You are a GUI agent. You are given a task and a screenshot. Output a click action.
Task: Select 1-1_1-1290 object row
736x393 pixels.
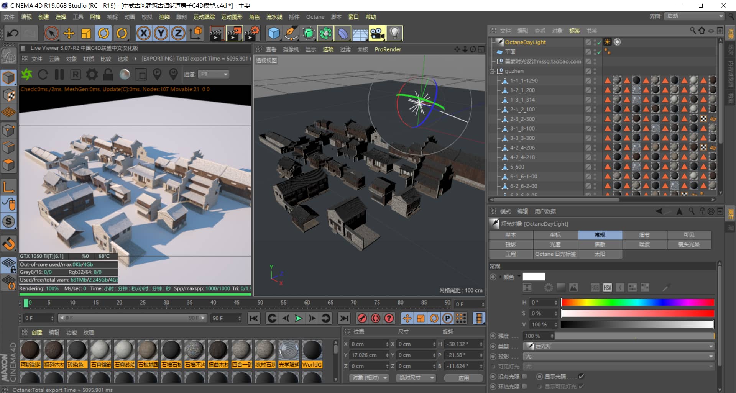click(x=524, y=80)
